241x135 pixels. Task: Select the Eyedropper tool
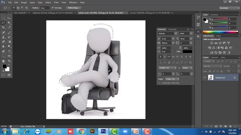point(9,27)
